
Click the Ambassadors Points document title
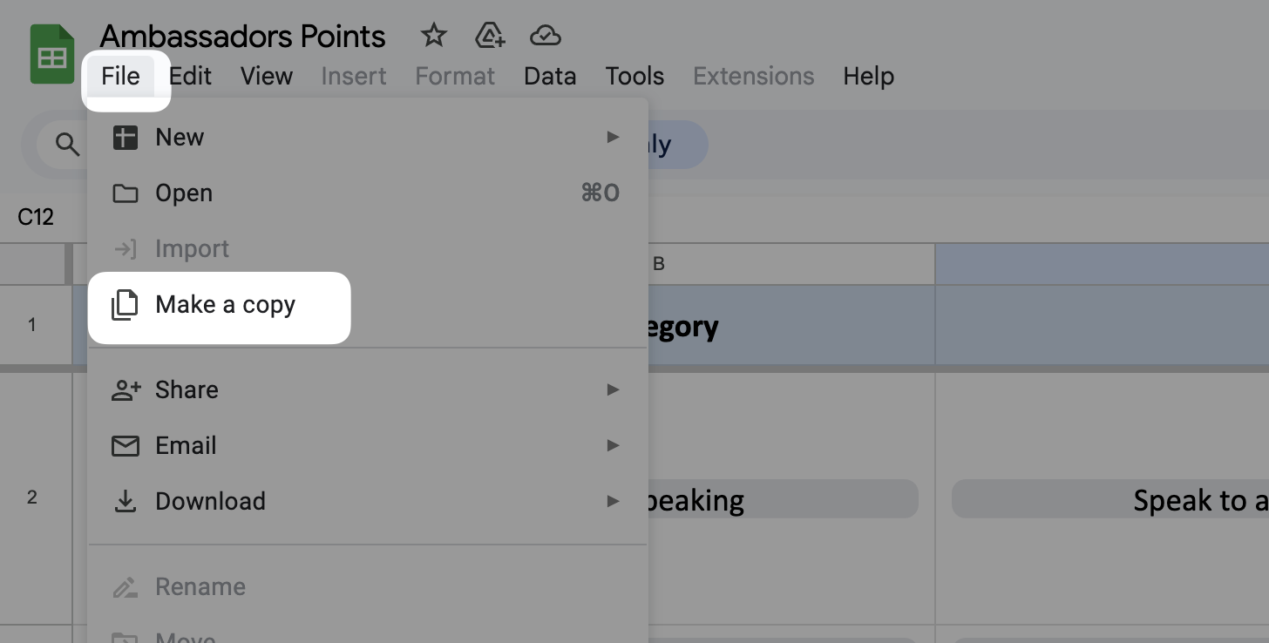tap(242, 37)
